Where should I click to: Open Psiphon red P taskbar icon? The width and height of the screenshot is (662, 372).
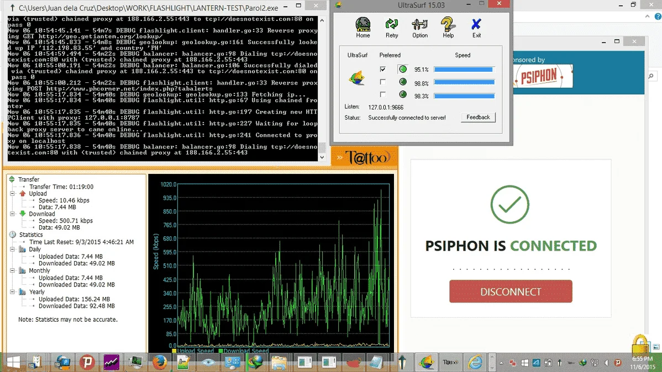[x=87, y=362]
